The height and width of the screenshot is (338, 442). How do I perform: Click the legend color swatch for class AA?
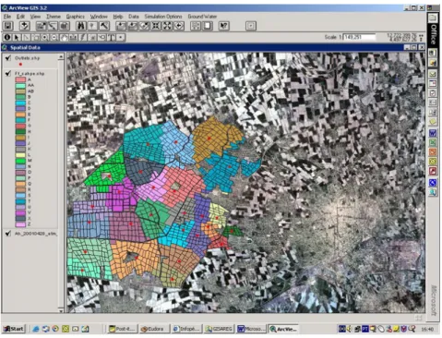coord(20,85)
